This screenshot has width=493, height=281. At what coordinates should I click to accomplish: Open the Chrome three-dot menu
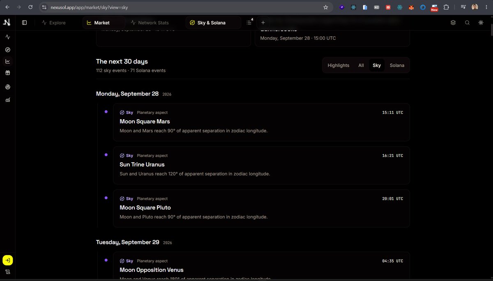click(x=486, y=7)
